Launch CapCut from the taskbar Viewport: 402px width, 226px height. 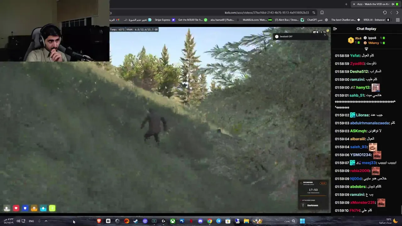click(x=108, y=221)
